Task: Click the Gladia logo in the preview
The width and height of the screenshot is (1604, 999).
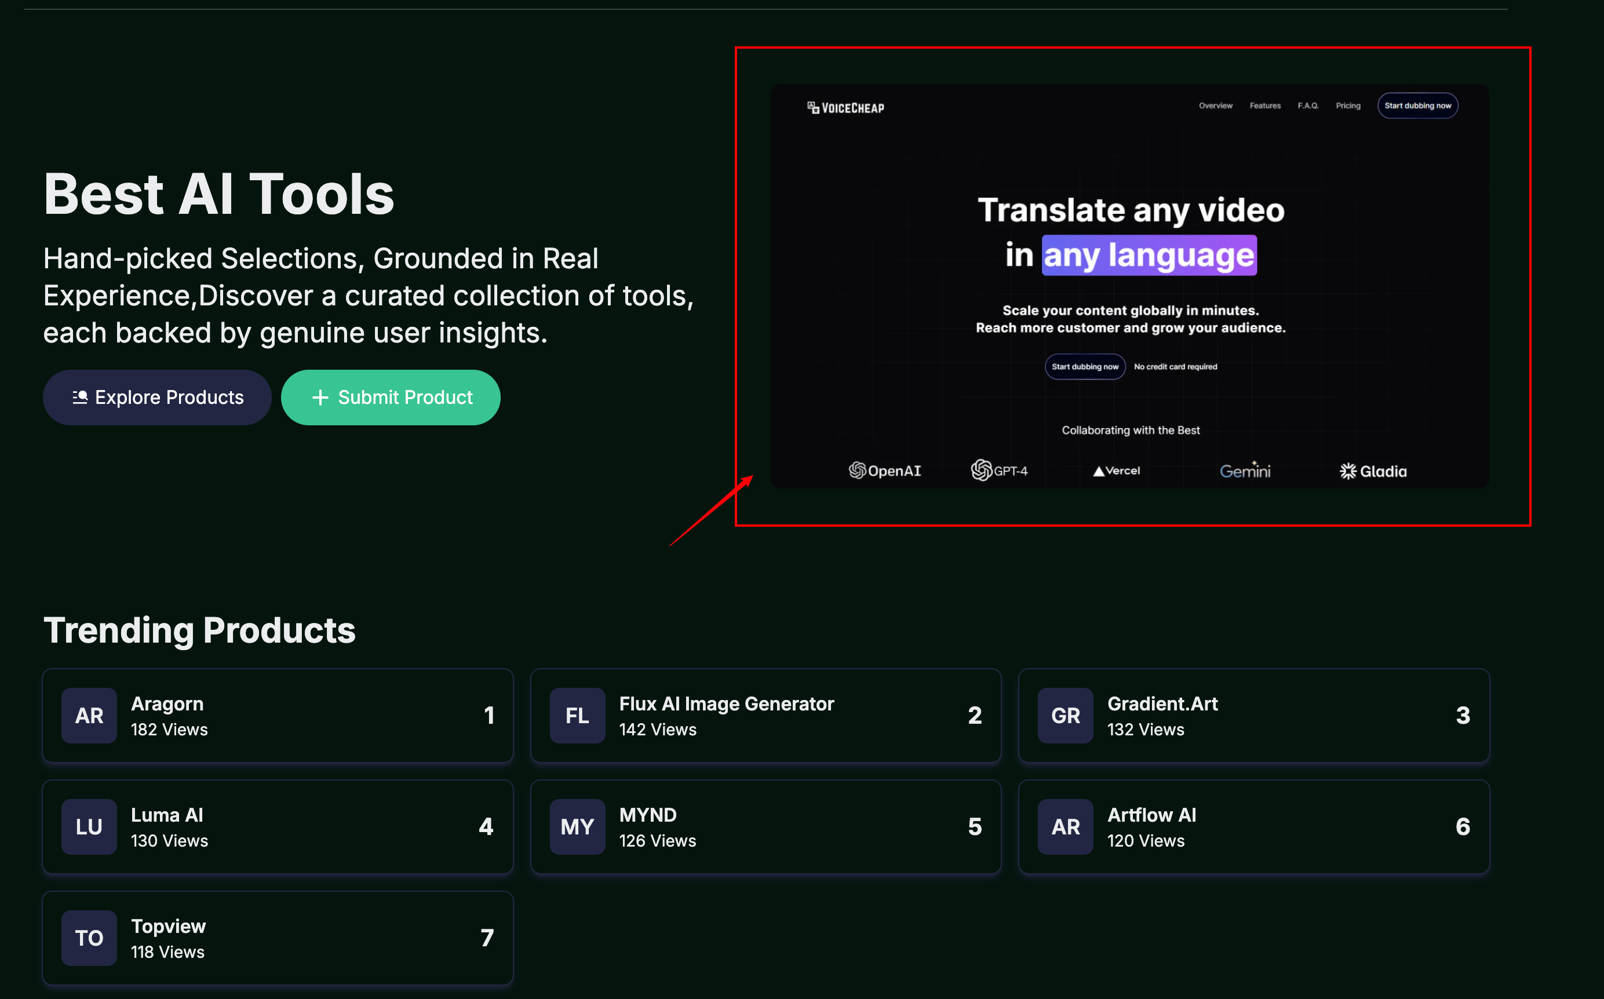Action: [1373, 471]
